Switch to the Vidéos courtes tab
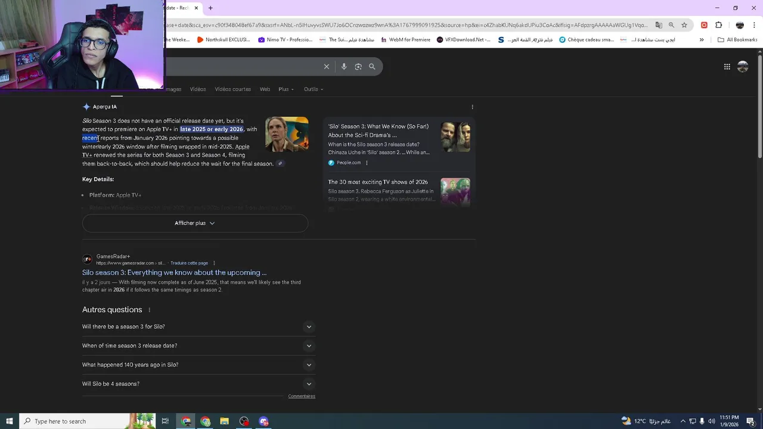This screenshot has height=429, width=763. pyautogui.click(x=232, y=89)
